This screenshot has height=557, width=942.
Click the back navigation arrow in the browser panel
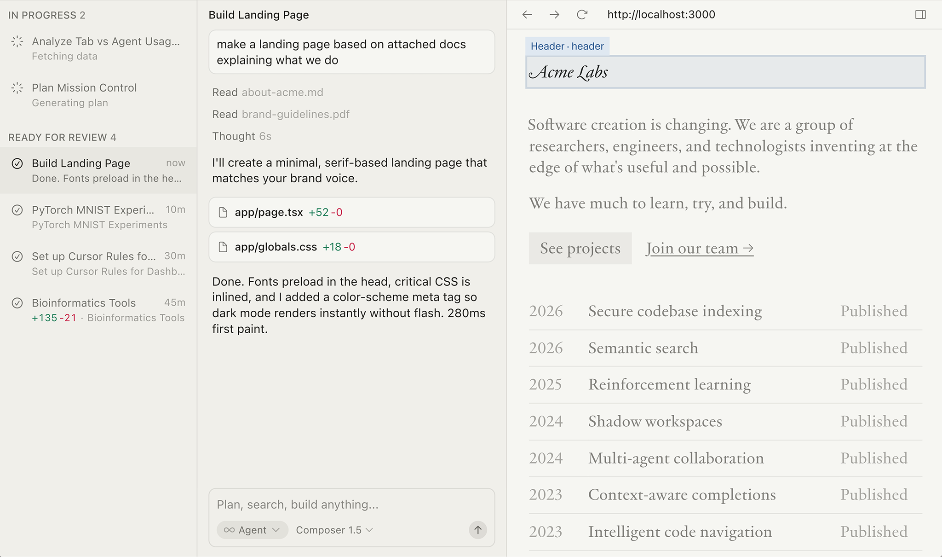coord(527,14)
